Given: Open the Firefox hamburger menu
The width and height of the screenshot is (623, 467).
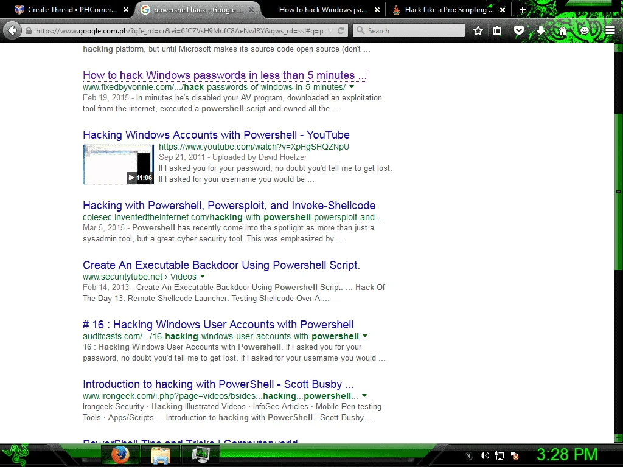Looking at the screenshot, I should [x=610, y=30].
